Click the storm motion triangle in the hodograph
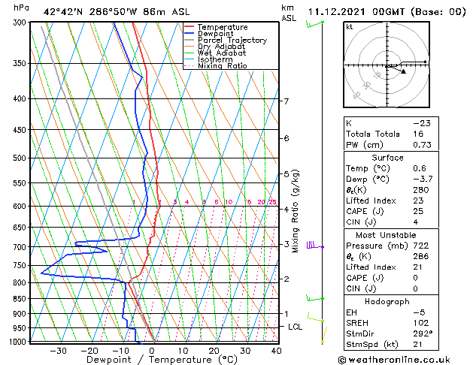The height and width of the screenshot is (365, 473). click(403, 71)
